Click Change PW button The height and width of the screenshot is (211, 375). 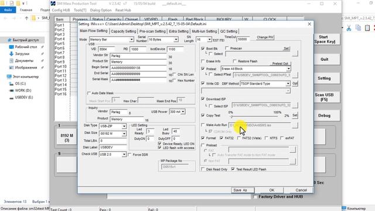coord(265,38)
